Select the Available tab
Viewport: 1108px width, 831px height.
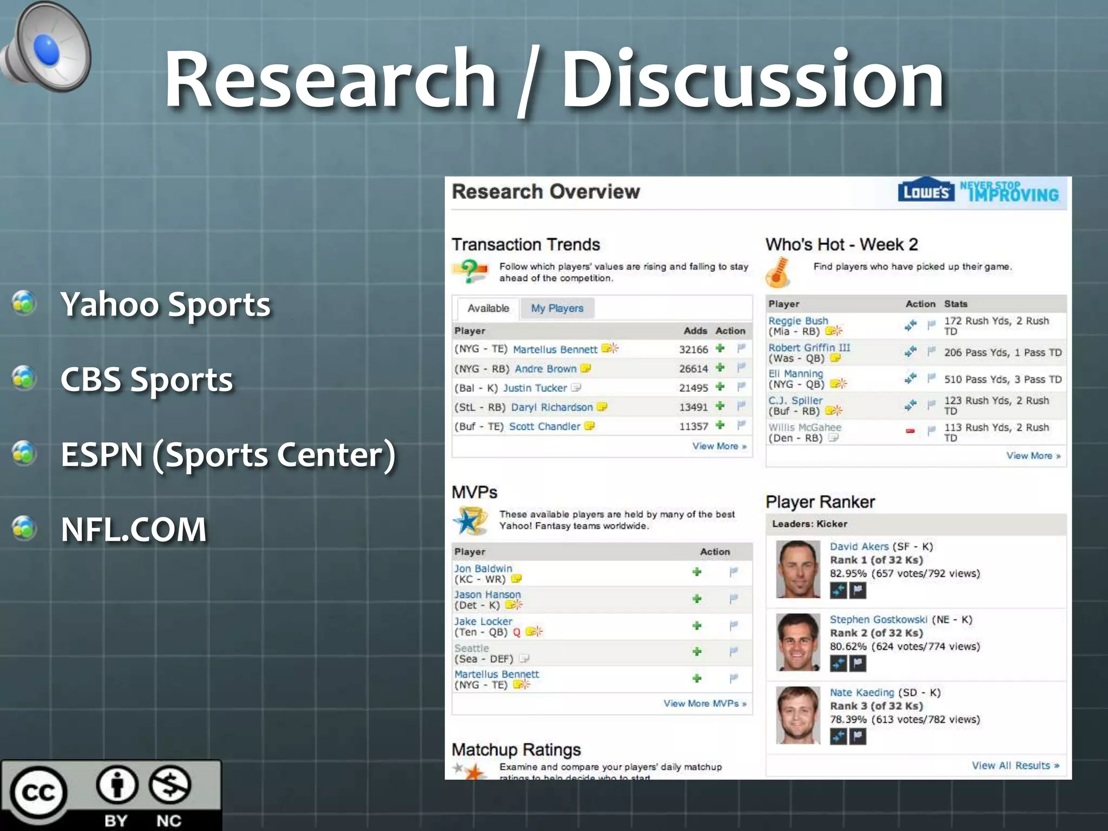click(488, 308)
